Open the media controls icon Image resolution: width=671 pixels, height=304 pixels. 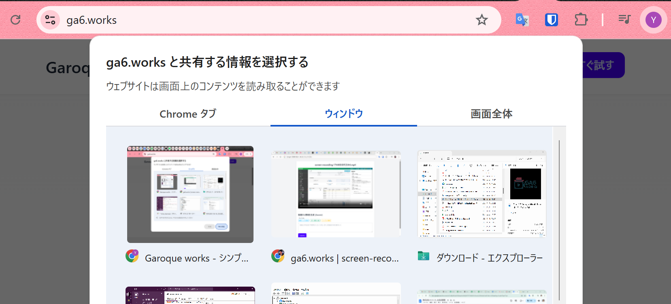[624, 19]
